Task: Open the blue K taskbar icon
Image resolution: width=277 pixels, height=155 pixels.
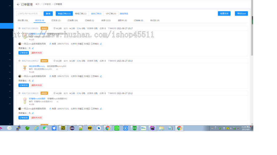Action: (126, 128)
